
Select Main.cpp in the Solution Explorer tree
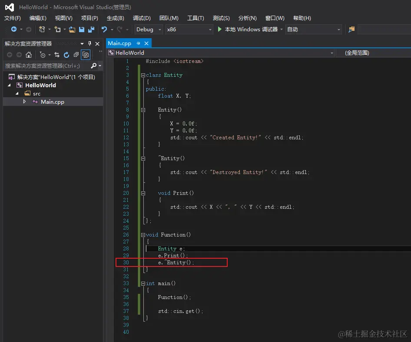(53, 102)
